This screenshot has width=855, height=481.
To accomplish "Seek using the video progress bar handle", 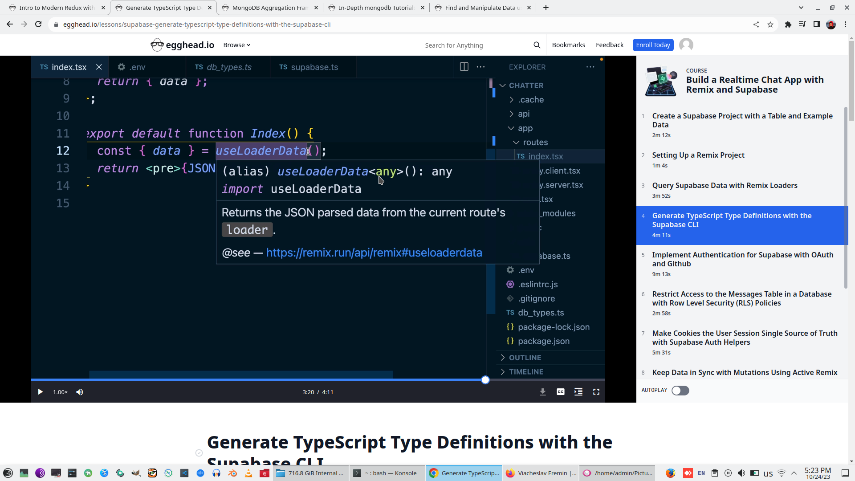I will pyautogui.click(x=485, y=380).
